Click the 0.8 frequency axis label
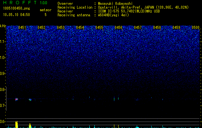The image size is (202, 128). [x=3, y=90]
